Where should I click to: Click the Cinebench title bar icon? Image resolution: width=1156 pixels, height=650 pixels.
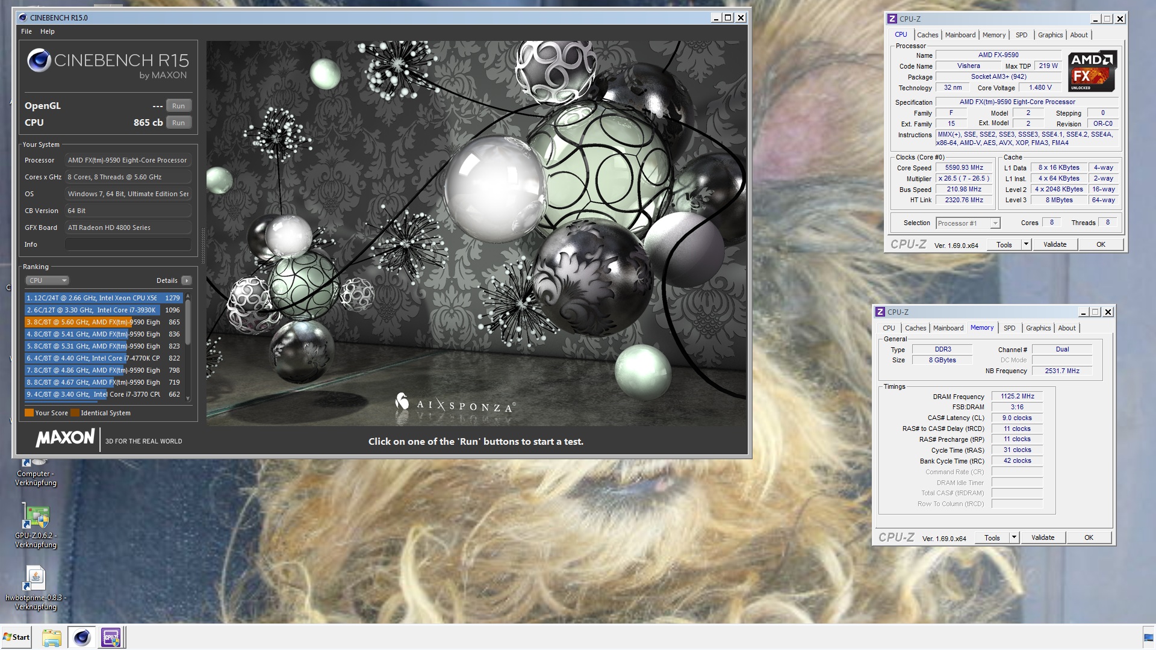click(x=23, y=17)
